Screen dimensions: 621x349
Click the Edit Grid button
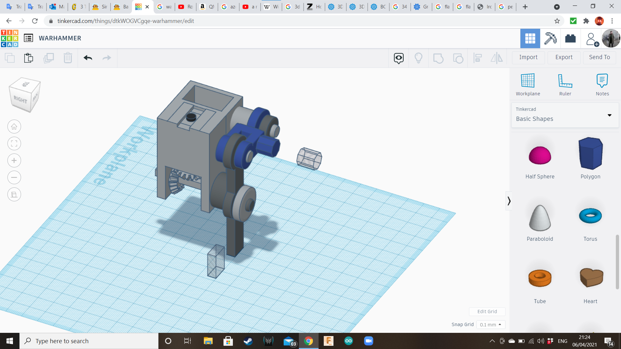pos(487,312)
